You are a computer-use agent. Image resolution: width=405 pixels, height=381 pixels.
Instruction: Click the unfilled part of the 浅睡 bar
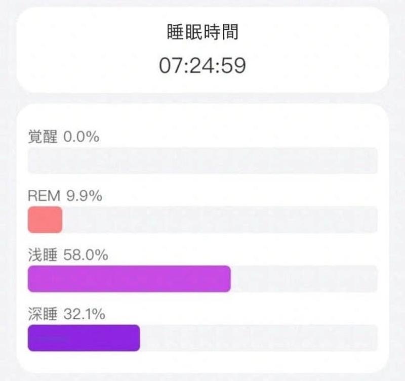click(304, 279)
